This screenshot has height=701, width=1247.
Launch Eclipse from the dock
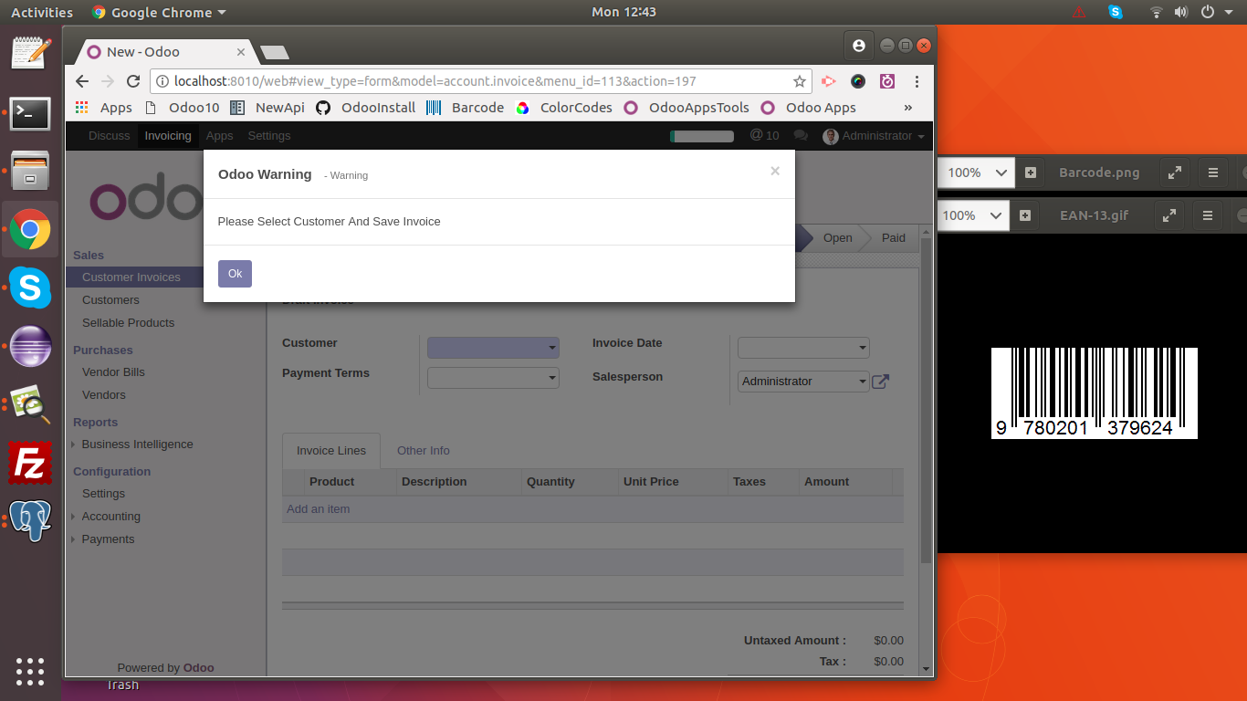click(30, 347)
